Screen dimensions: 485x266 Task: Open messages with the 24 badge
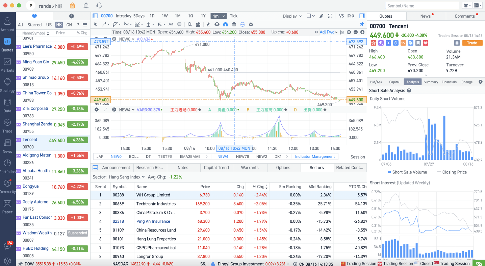[7, 246]
